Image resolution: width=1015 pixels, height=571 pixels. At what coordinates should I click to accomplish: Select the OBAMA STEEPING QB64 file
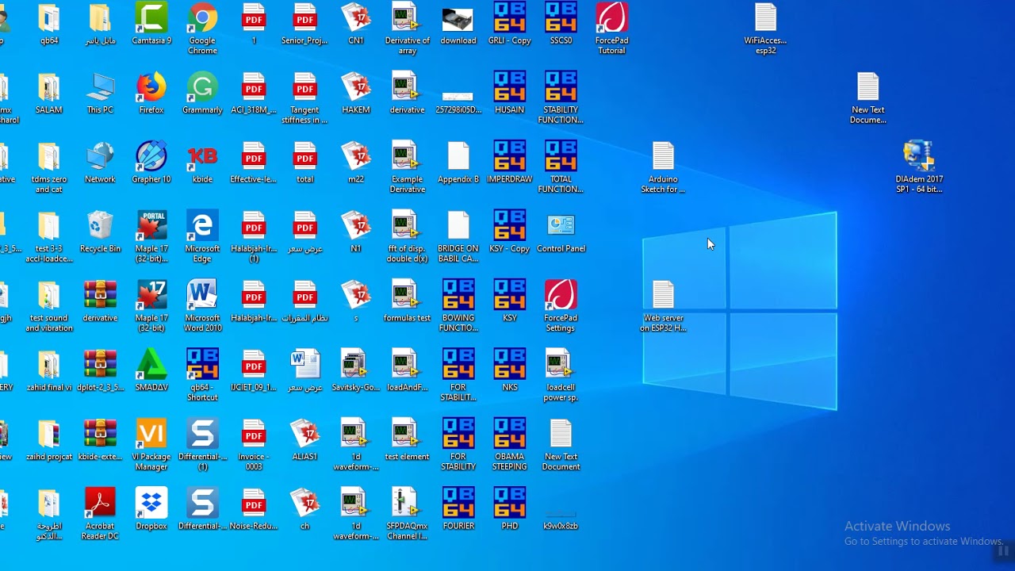[x=509, y=446]
